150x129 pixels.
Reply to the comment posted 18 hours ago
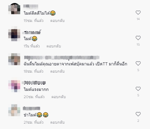pyautogui.click(x=57, y=71)
